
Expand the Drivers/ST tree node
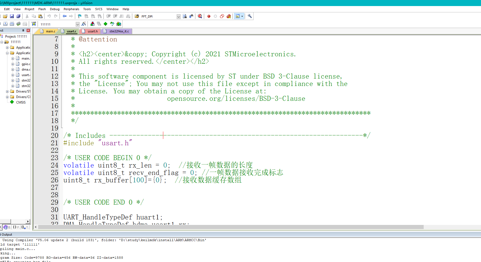[x=7, y=91]
